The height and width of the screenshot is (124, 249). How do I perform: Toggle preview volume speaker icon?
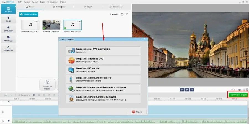(239, 90)
